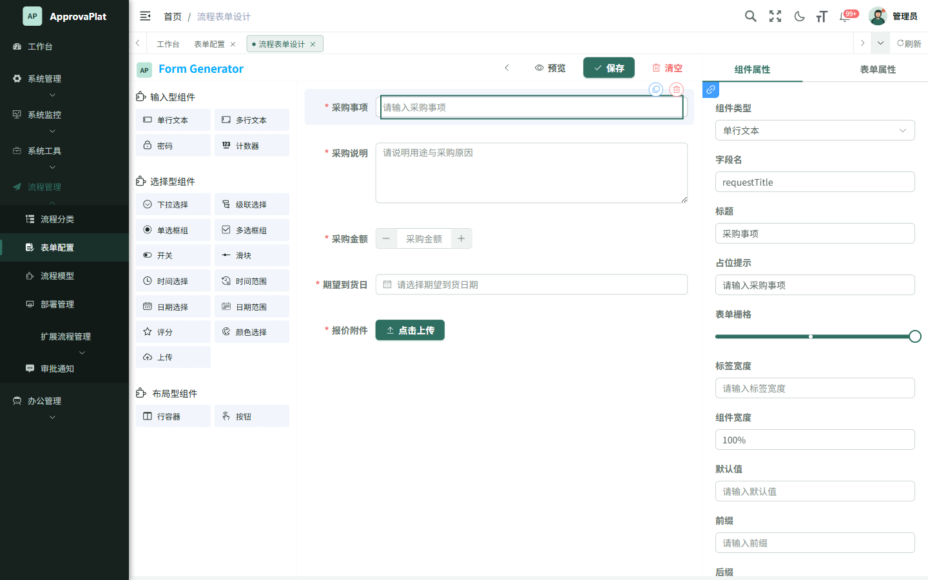Viewport: 928px width, 580px height.
Task: Click 清空 to clear the form
Action: (667, 68)
